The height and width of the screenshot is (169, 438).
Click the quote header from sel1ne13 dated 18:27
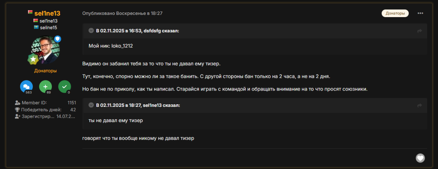coord(138,105)
